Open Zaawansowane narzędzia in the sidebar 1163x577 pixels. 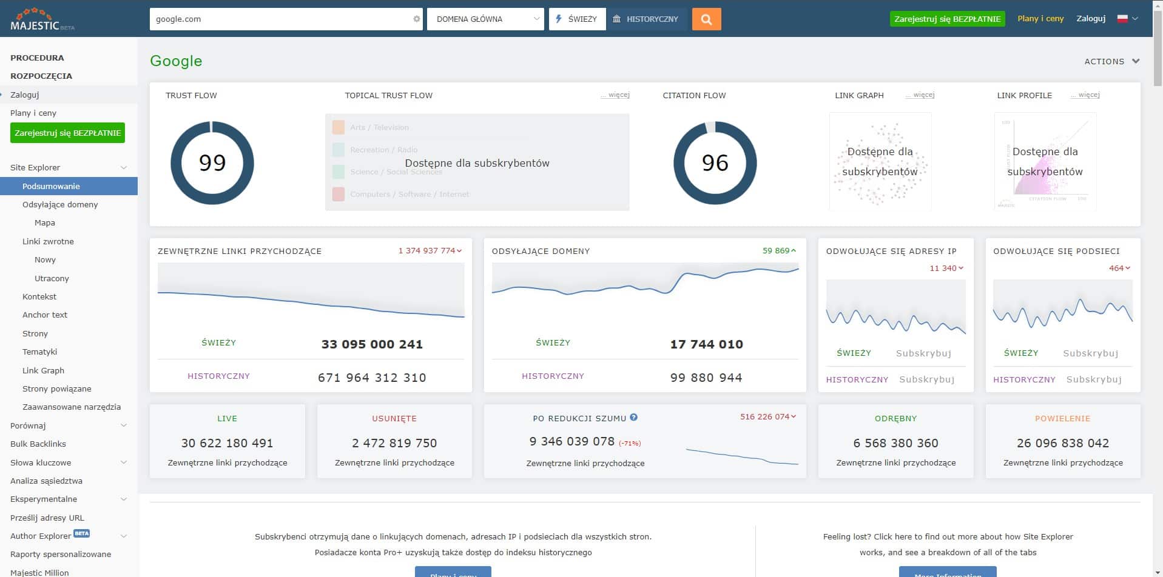72,407
